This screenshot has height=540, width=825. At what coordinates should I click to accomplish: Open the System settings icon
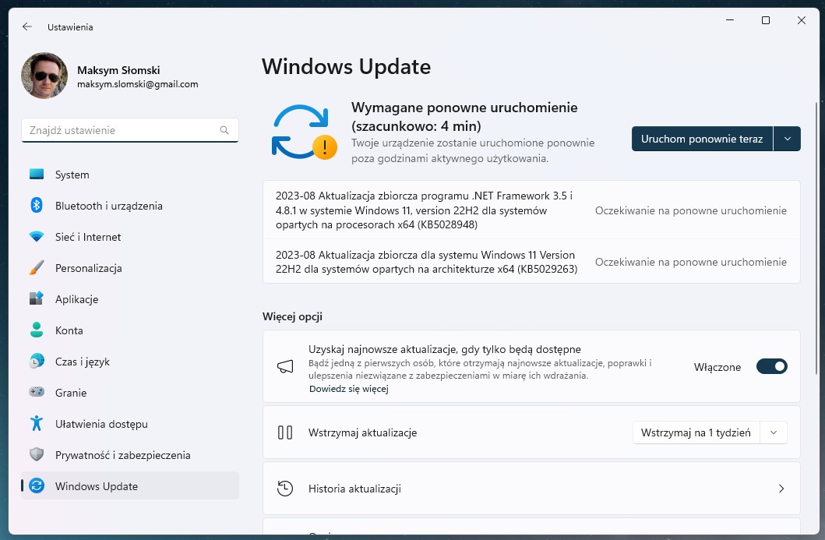coord(37,175)
